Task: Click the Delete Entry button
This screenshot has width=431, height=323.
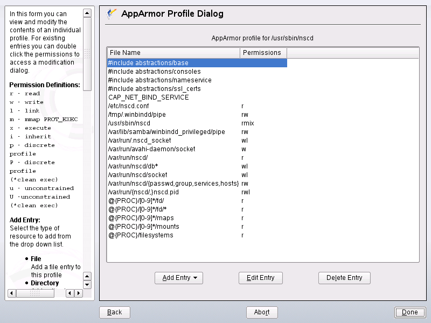Action: [344, 278]
